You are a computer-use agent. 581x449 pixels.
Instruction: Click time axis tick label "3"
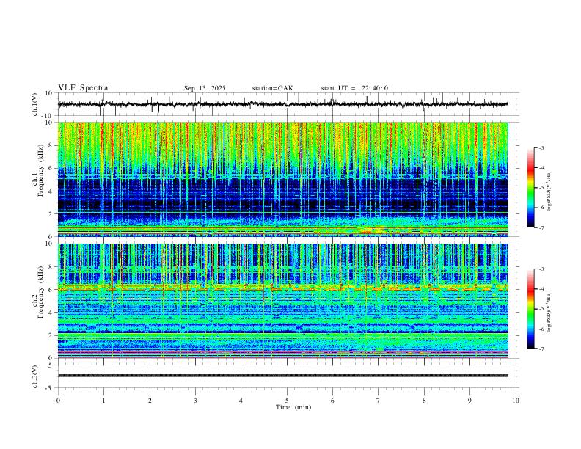point(195,401)
